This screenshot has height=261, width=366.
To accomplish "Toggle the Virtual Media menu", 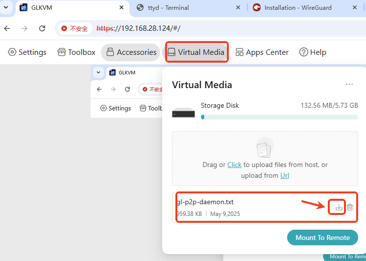I will click(x=196, y=52).
